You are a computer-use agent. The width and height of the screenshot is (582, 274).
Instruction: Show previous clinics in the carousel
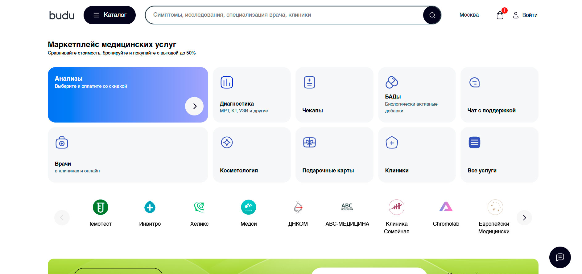click(62, 218)
